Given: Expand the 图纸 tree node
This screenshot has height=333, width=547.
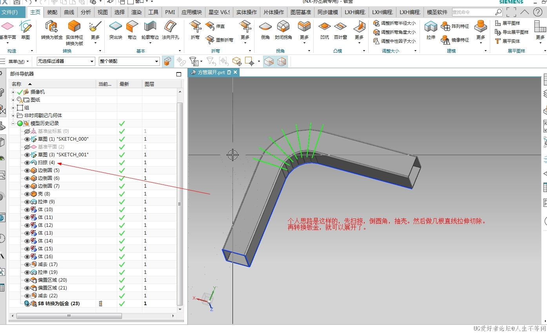Looking at the screenshot, I should [x=13, y=100].
